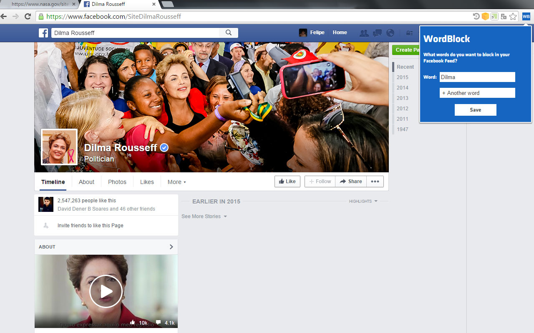This screenshot has width=534, height=333.
Task: Play the About section video
Action: point(106,291)
